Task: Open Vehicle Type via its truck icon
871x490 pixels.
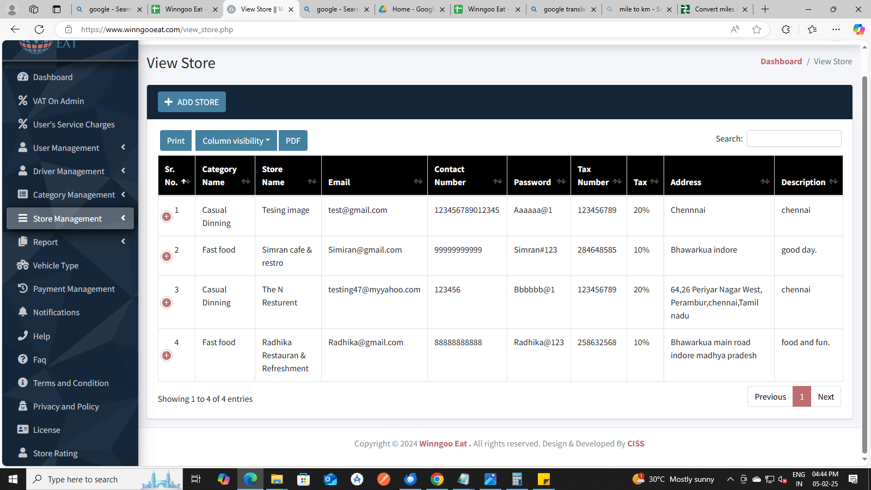Action: coord(22,265)
